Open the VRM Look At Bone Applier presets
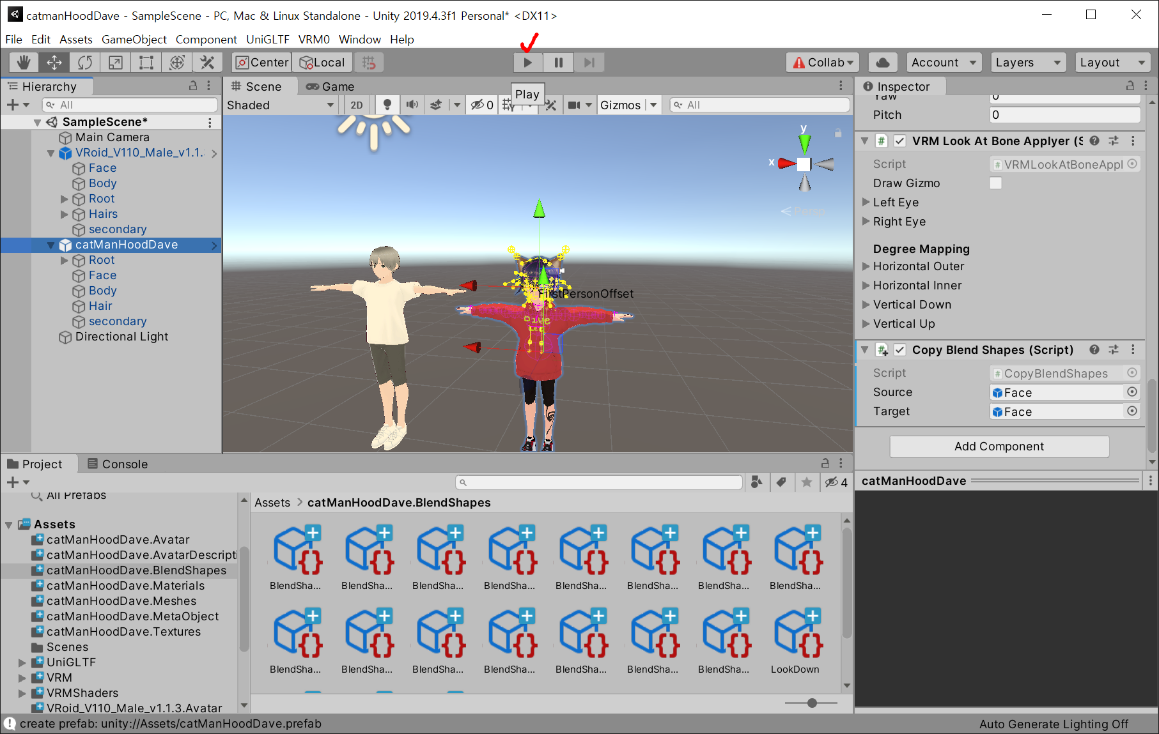 pyautogui.click(x=1114, y=141)
